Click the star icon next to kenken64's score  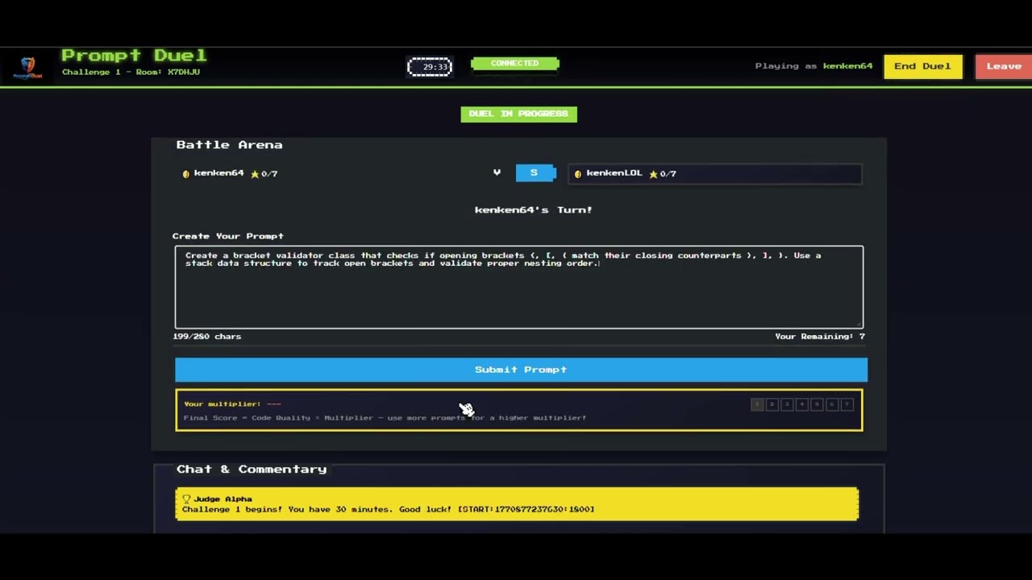[x=255, y=174]
